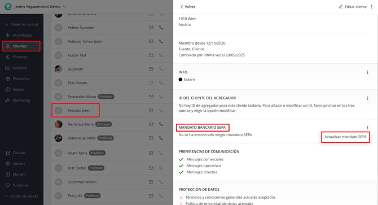Select Actualizar mandato SEPA menu option
The height and width of the screenshot is (205, 378).
(x=345, y=137)
